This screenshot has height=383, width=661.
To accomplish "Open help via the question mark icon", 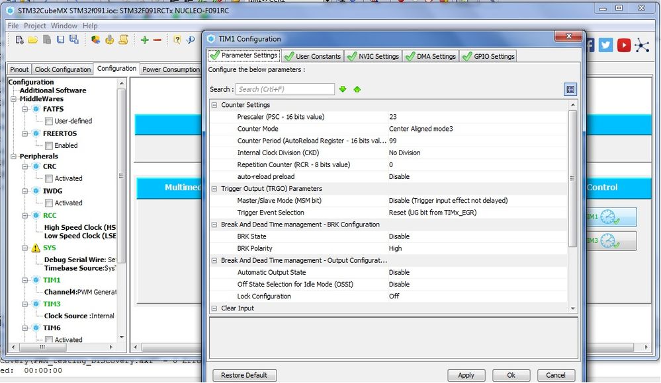I will 177,40.
